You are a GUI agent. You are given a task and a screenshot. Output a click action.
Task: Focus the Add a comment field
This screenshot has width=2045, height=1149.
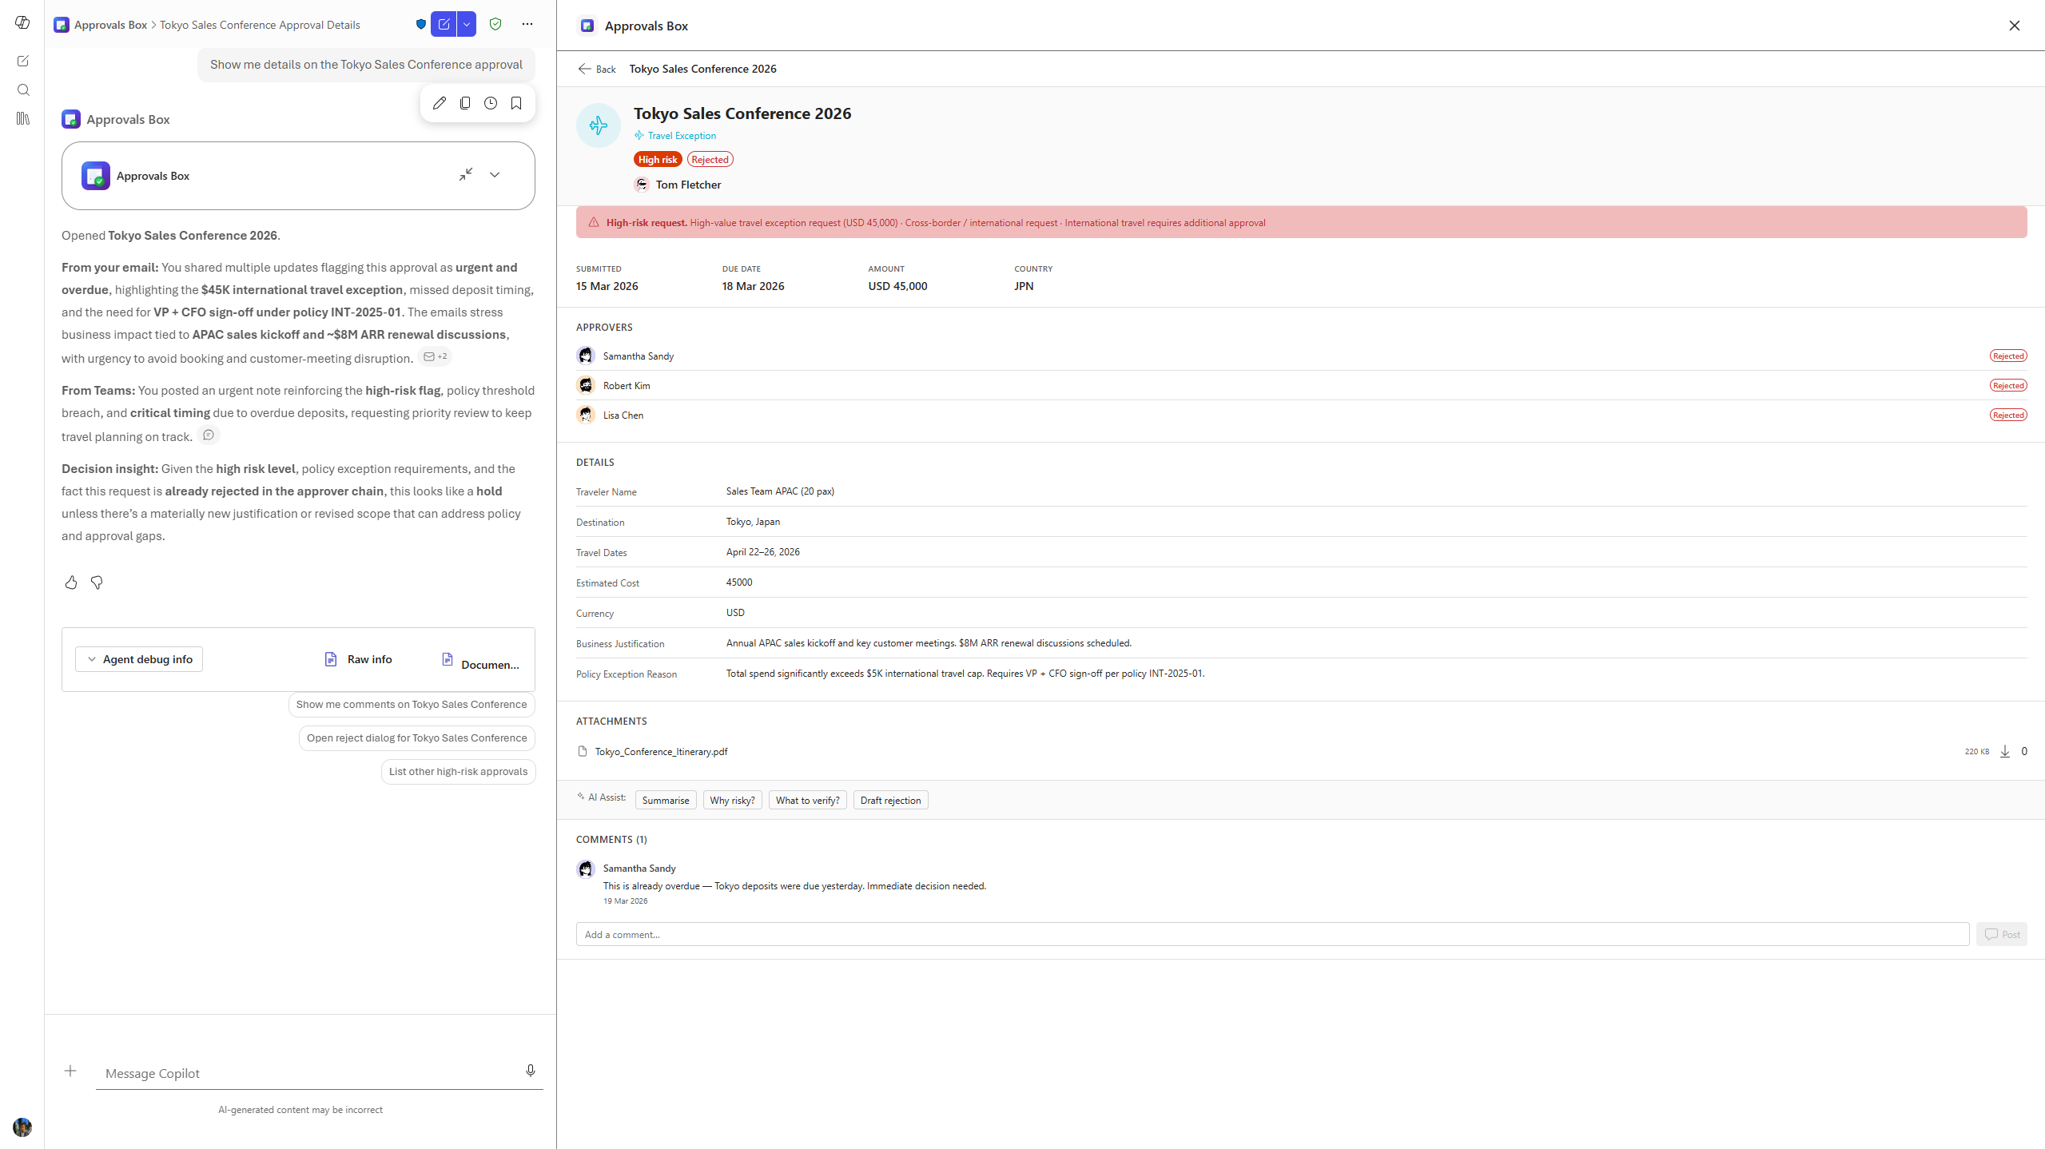tap(1272, 934)
